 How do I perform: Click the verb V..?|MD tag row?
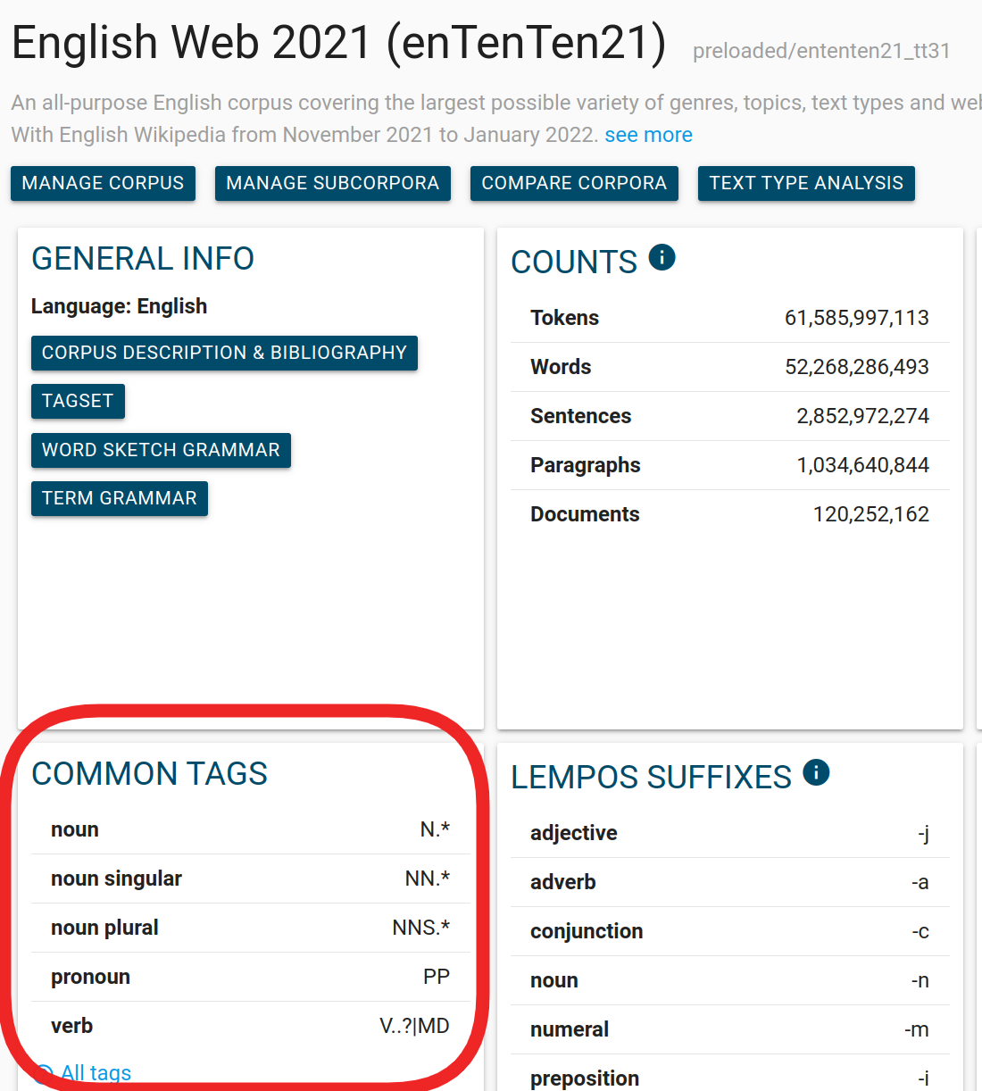pyautogui.click(x=250, y=1026)
